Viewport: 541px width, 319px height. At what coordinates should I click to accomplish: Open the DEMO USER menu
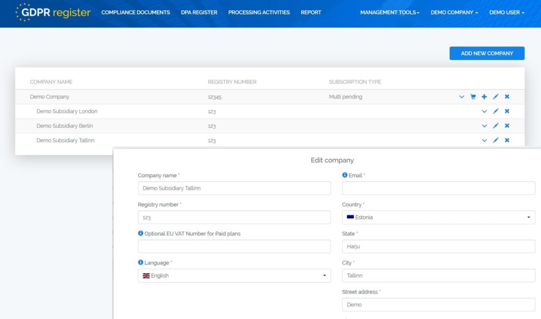pyautogui.click(x=506, y=13)
